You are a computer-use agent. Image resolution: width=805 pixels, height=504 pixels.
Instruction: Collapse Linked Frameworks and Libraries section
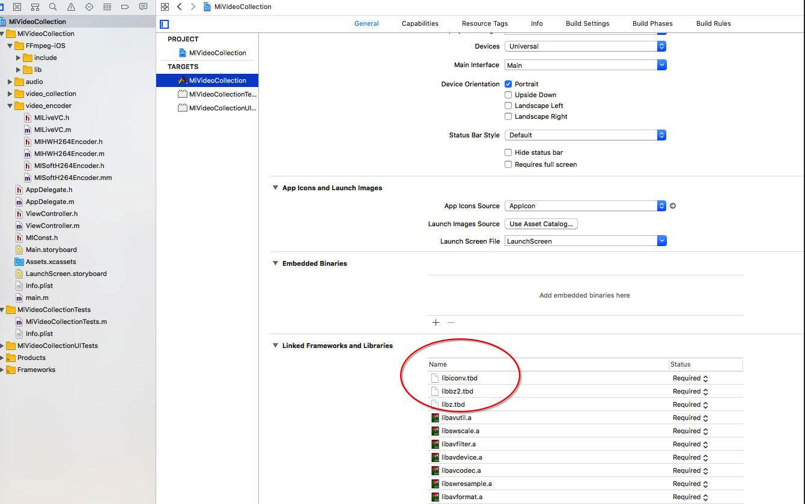[275, 346]
